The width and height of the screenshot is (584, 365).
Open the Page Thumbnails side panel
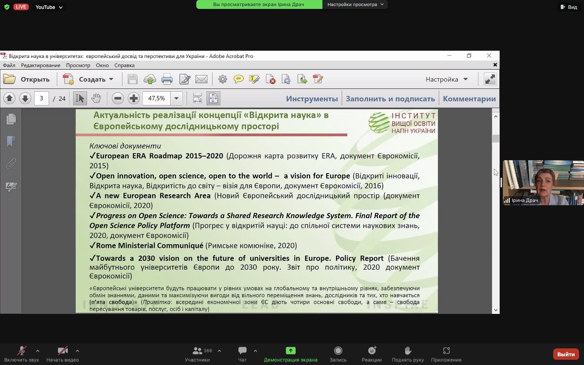[11, 119]
